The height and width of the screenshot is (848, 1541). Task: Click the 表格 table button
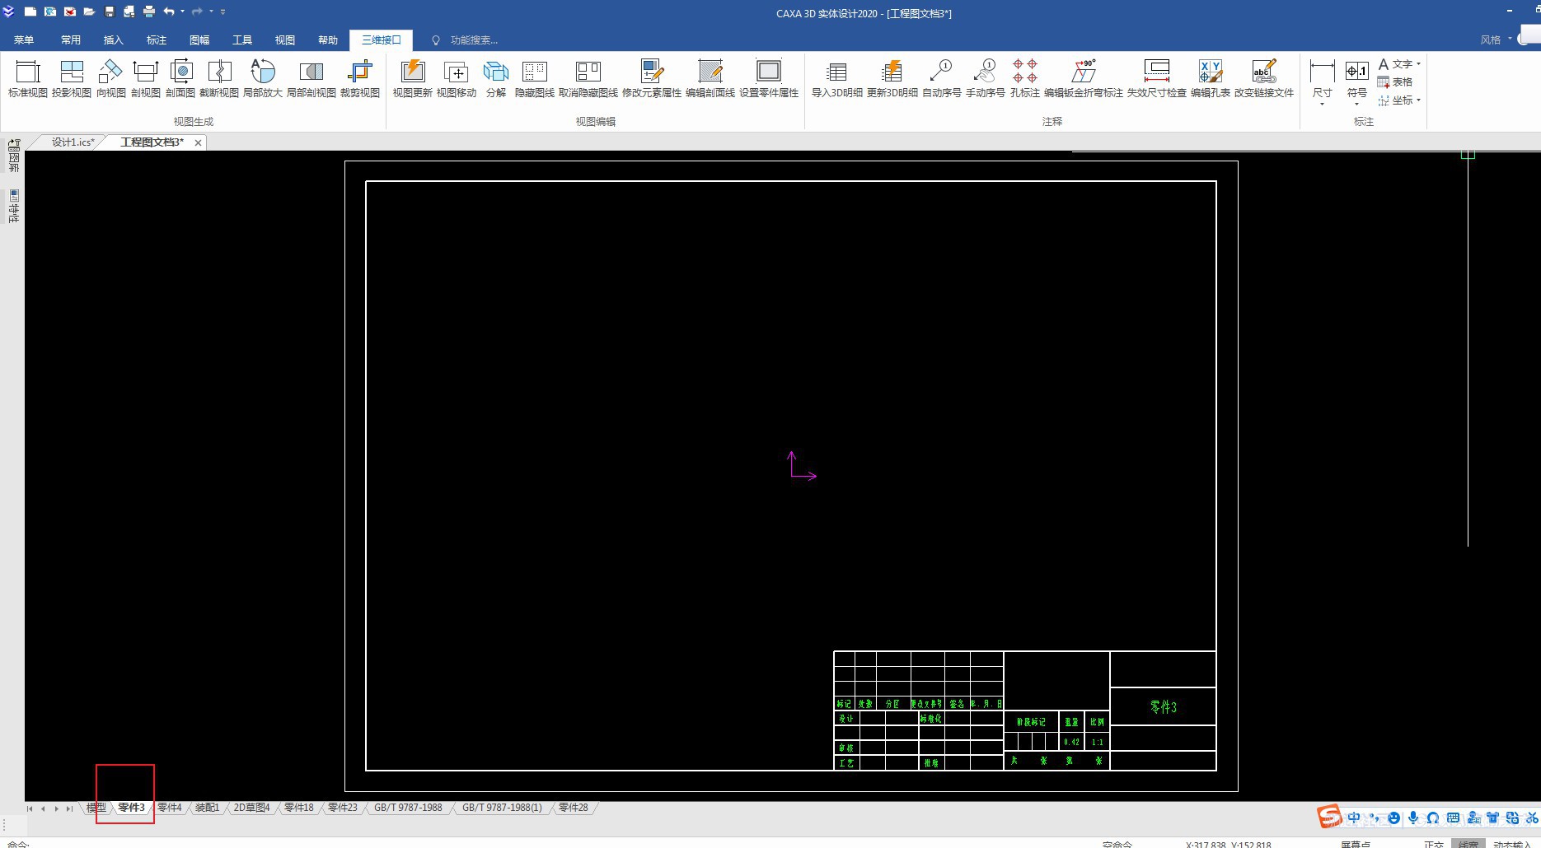1395,82
